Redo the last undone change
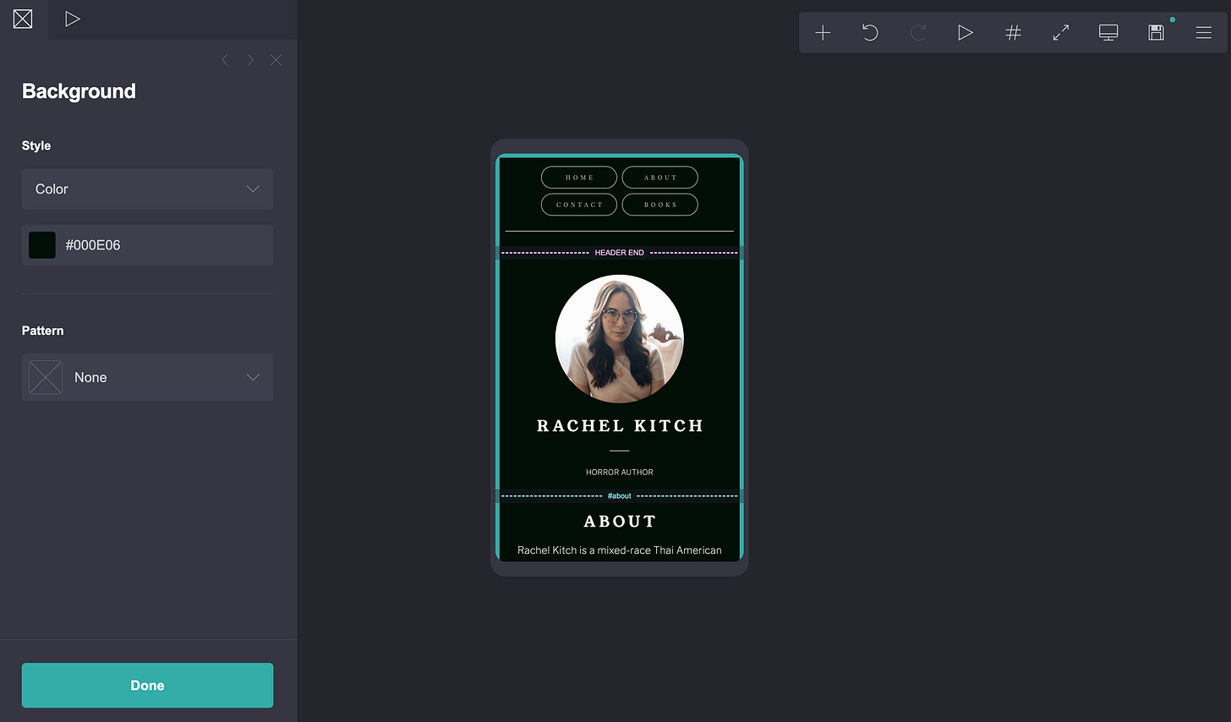 (918, 32)
